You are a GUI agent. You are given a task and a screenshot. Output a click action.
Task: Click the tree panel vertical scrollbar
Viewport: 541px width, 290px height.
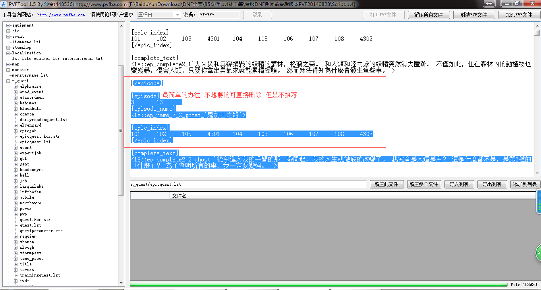point(121,130)
